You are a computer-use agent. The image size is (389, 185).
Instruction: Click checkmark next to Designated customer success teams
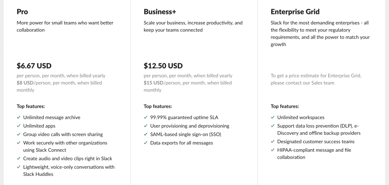(x=272, y=141)
